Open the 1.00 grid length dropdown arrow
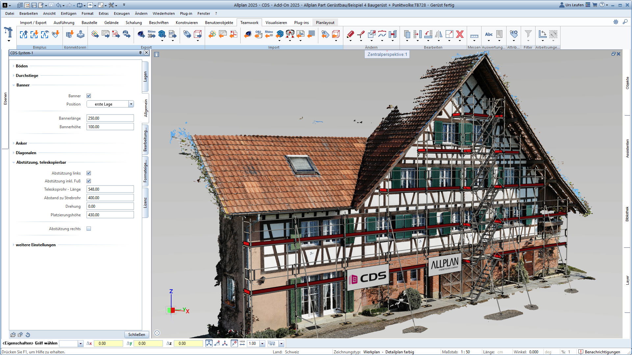This screenshot has width=632, height=355. 262,343
